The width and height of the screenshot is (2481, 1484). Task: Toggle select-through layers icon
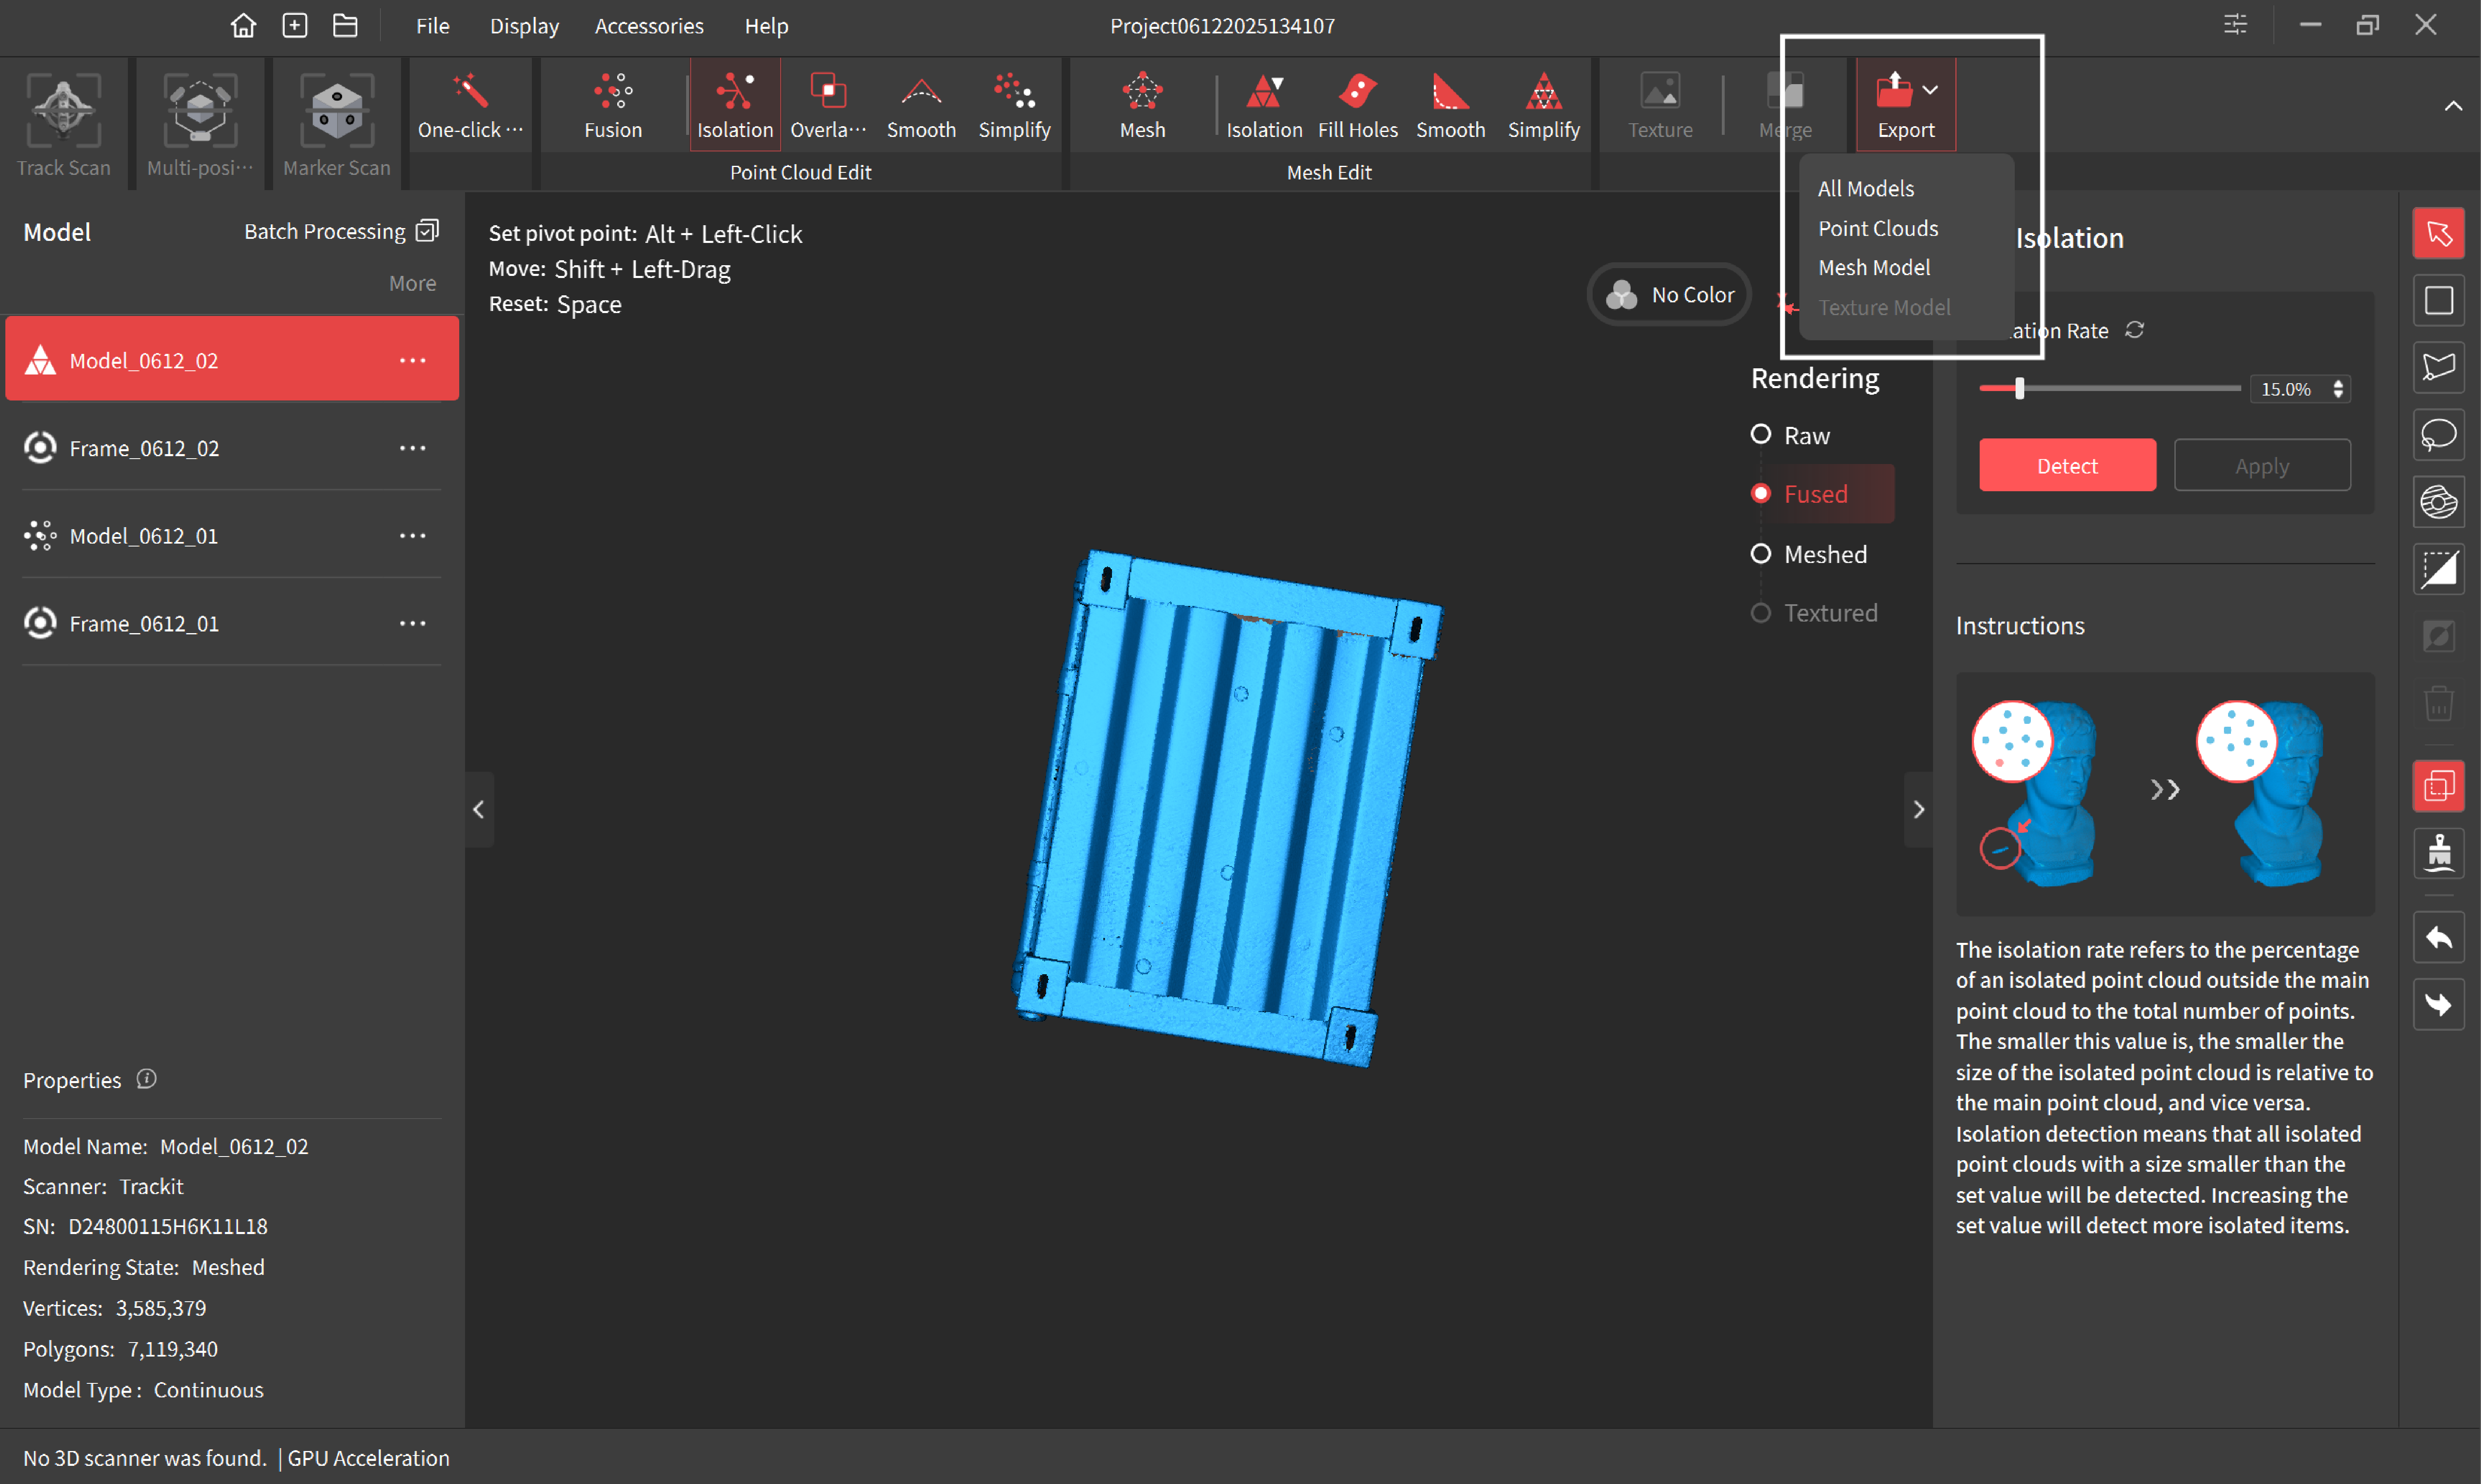pyautogui.click(x=2438, y=786)
